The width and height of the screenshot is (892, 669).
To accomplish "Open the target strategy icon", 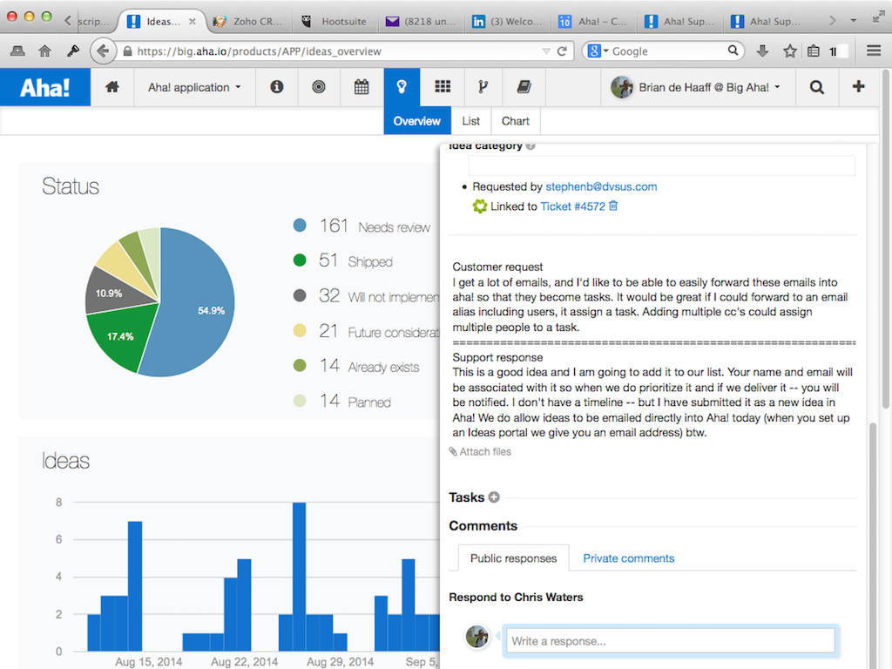I will pos(319,87).
